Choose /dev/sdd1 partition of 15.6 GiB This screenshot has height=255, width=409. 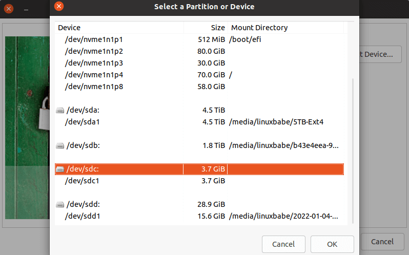pyautogui.click(x=82, y=216)
